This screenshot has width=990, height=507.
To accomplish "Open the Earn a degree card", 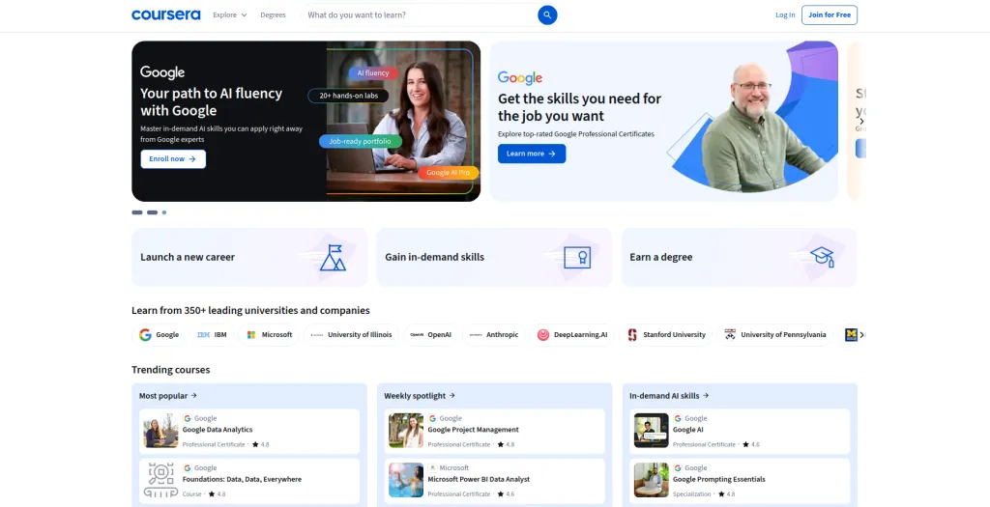I will pos(740,257).
